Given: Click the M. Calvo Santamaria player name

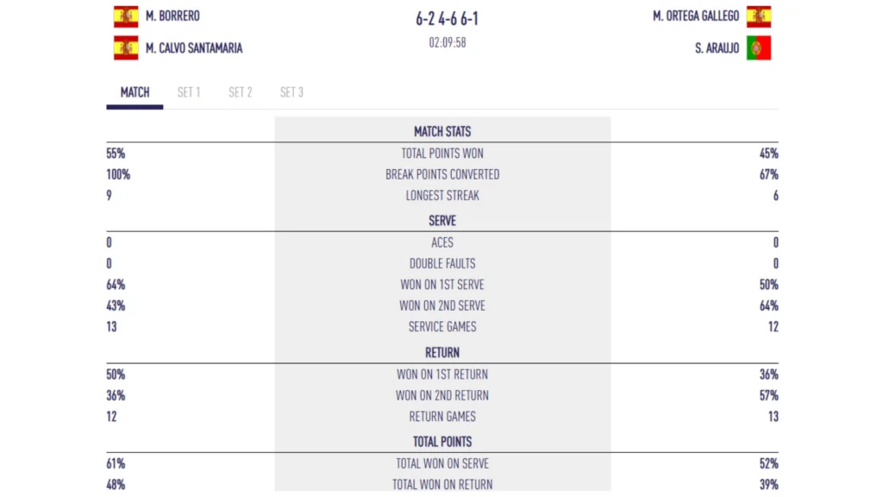Looking at the screenshot, I should pyautogui.click(x=194, y=48).
